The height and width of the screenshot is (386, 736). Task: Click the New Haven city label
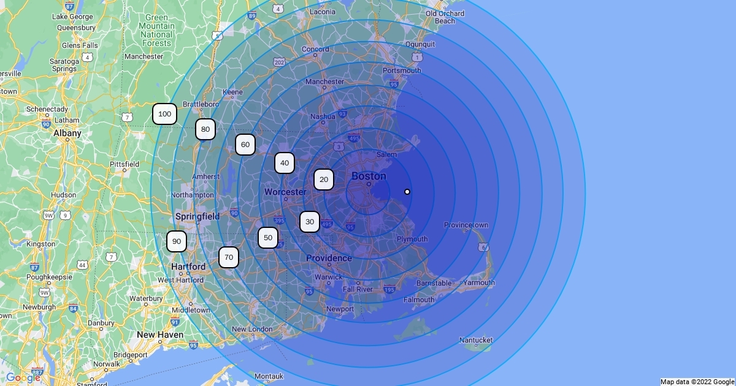[x=159, y=335]
